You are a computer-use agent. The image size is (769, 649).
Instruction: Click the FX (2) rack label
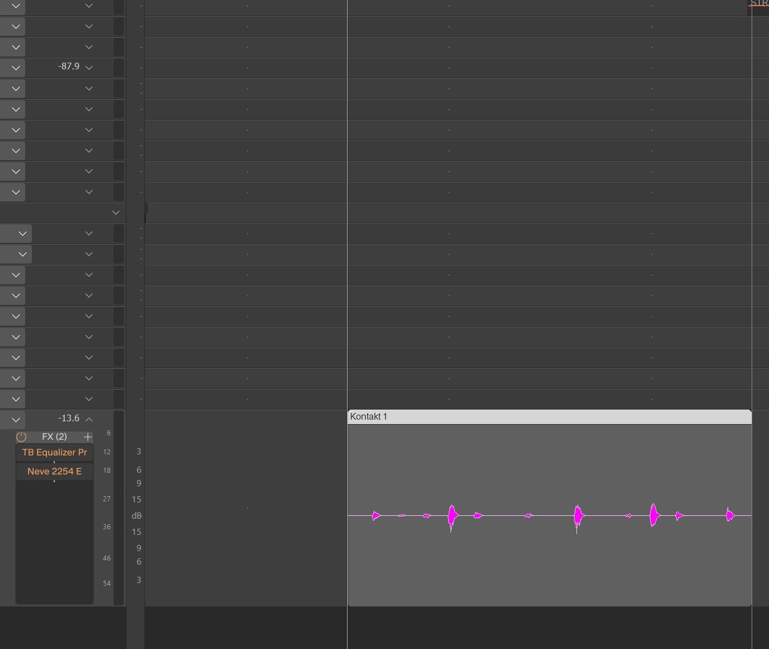click(54, 437)
